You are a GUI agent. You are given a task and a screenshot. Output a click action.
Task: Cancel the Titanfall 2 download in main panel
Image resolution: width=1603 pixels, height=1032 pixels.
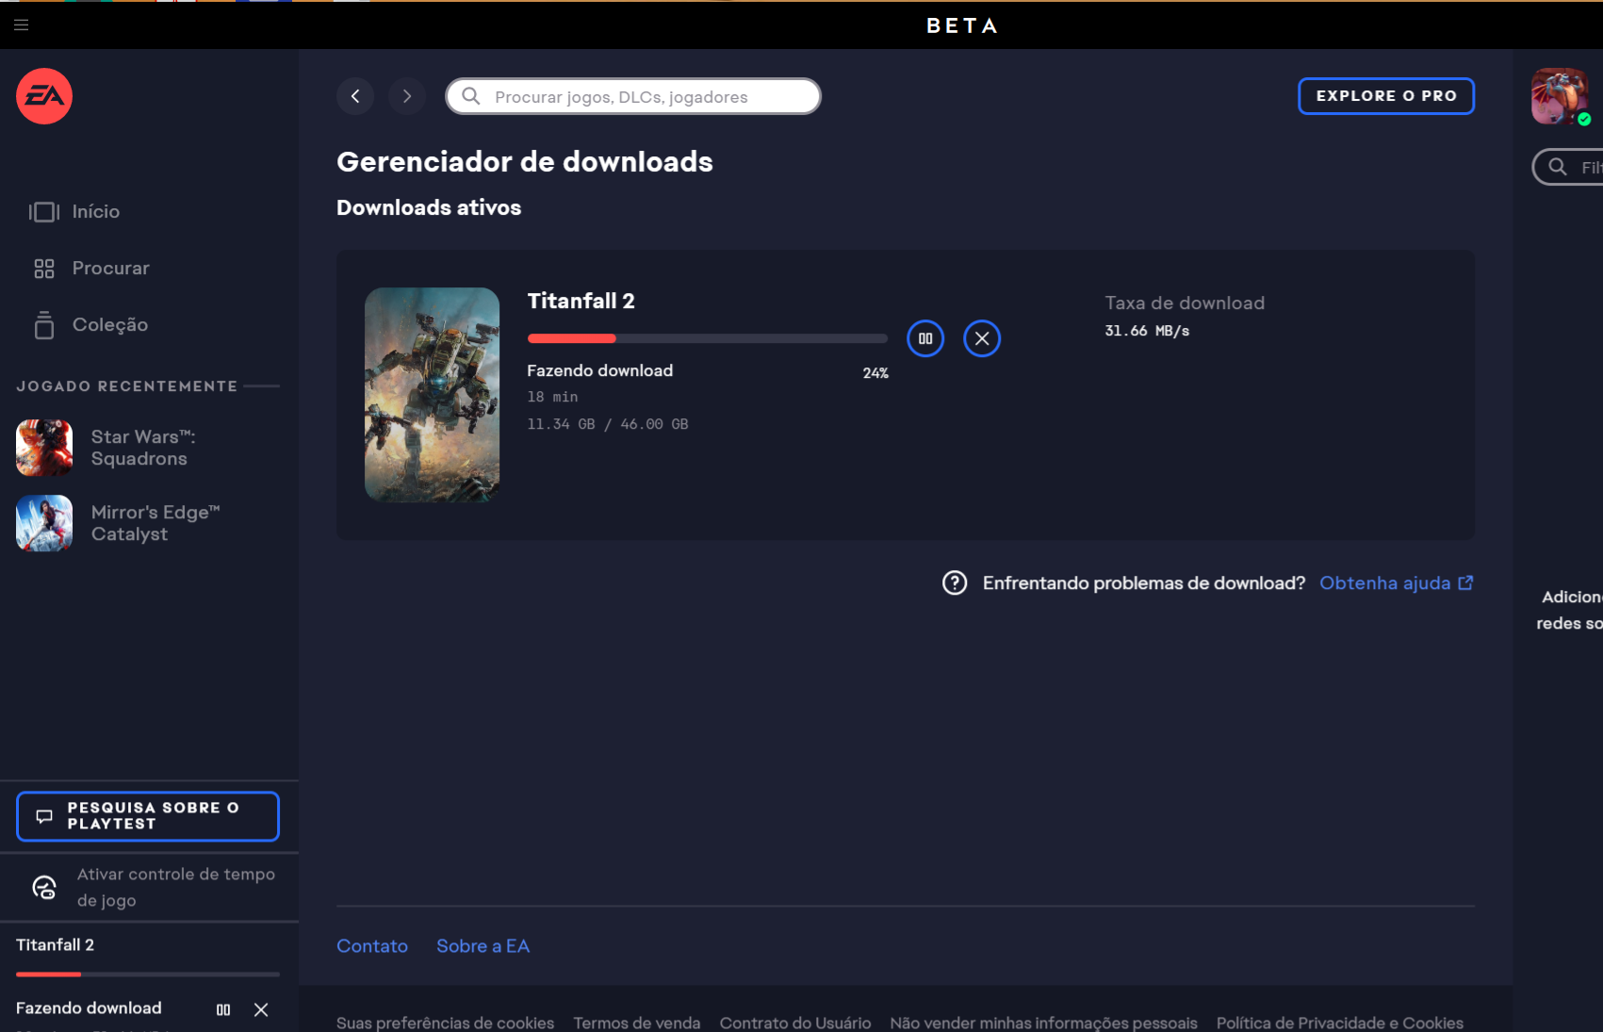point(982,338)
